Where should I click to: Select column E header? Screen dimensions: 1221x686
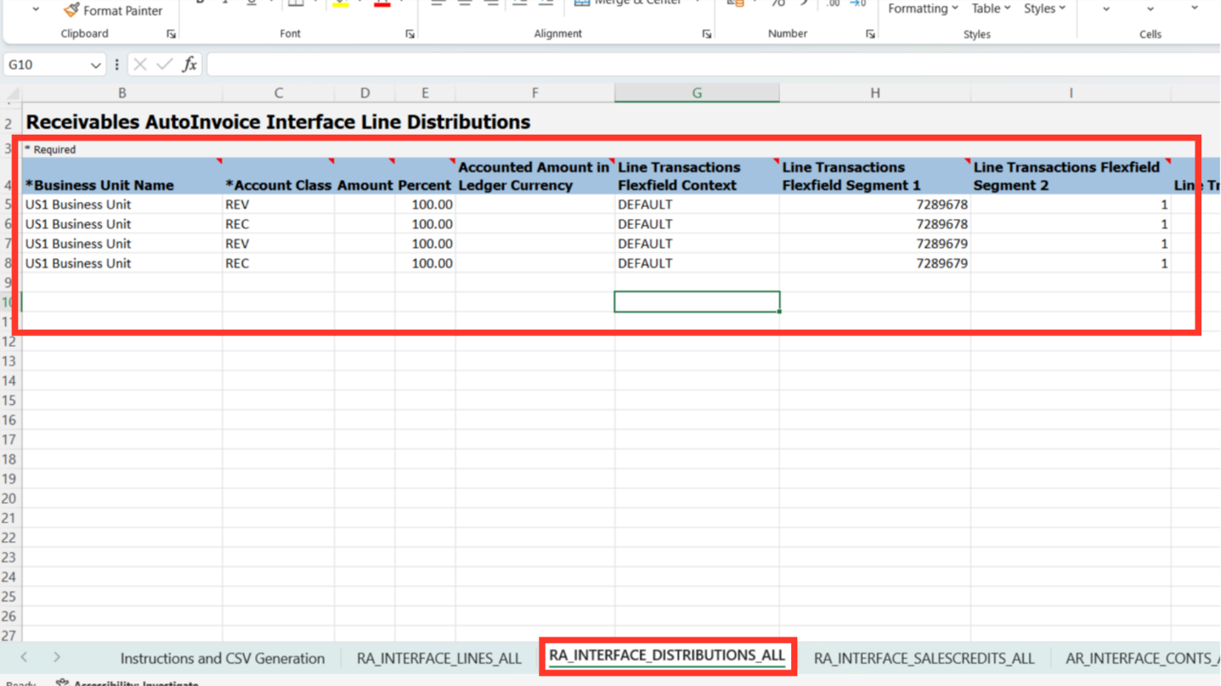pos(425,94)
